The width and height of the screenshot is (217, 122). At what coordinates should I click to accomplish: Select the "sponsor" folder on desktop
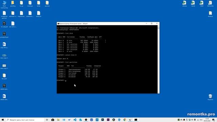click(x=47, y=4)
